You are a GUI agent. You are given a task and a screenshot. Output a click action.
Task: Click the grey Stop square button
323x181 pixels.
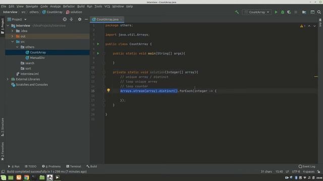(x=296, y=12)
